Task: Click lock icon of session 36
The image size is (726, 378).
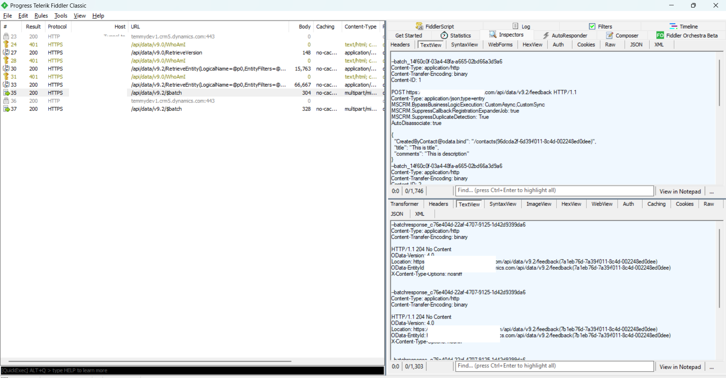Action: pyautogui.click(x=6, y=101)
